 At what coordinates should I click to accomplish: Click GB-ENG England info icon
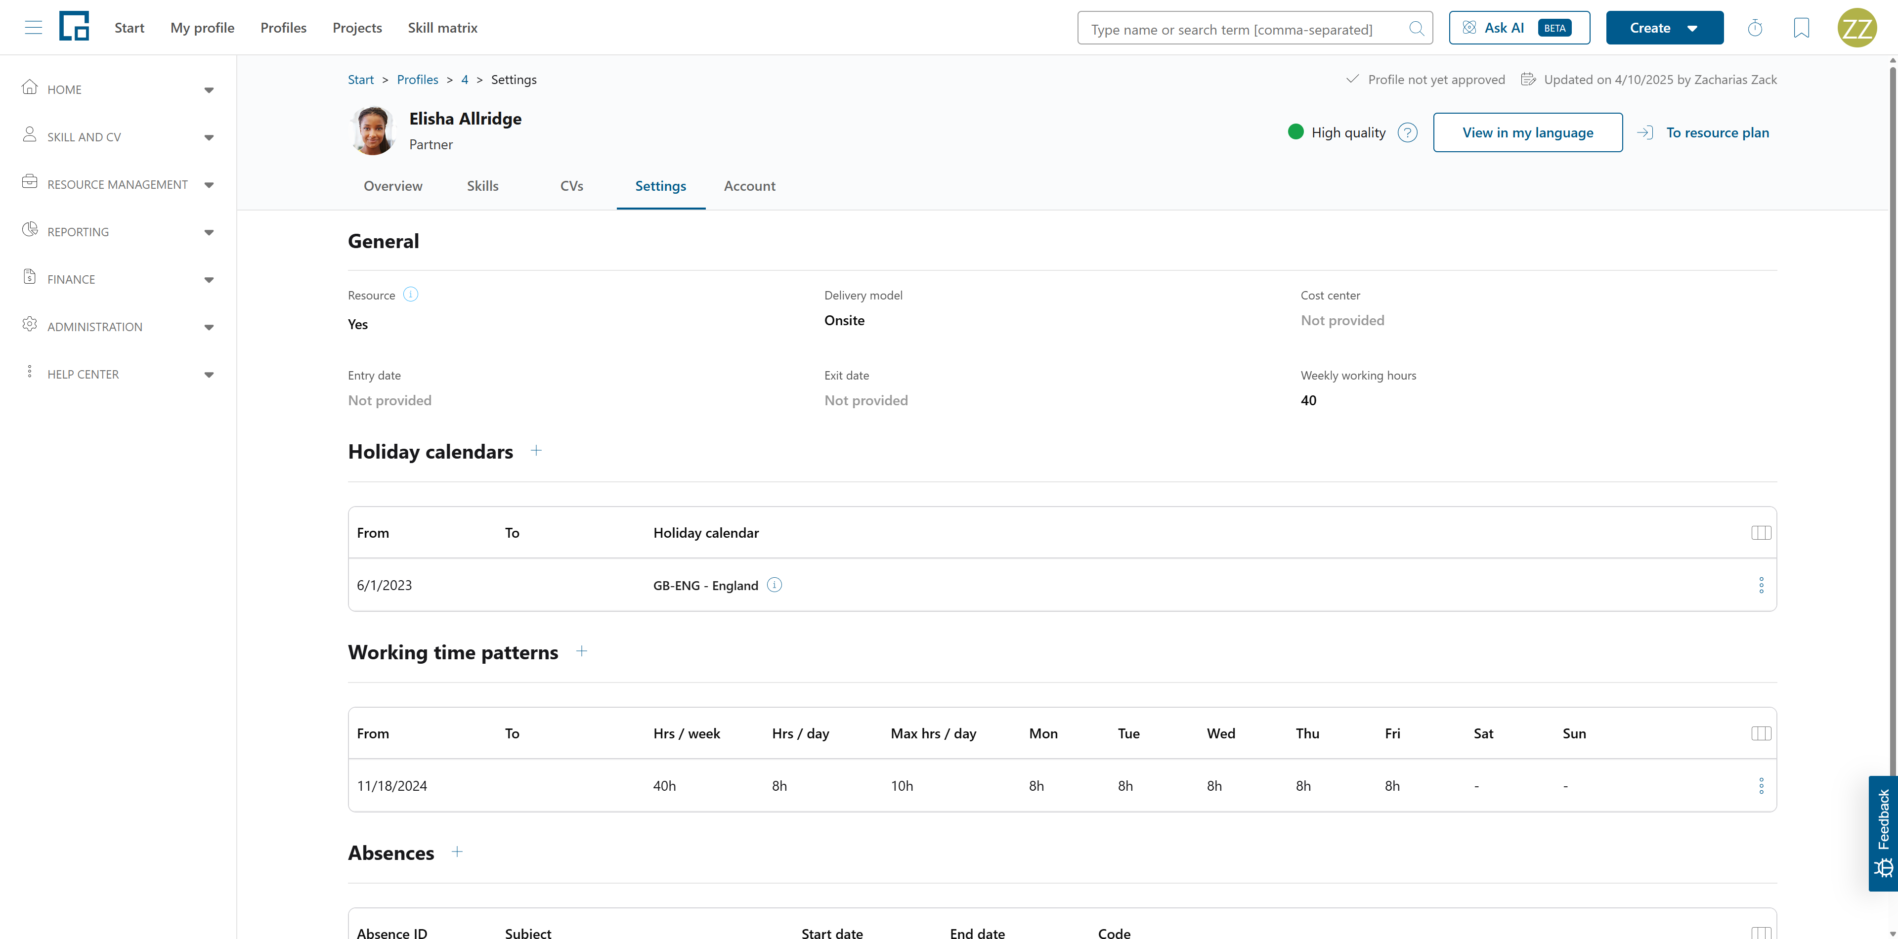click(x=775, y=585)
